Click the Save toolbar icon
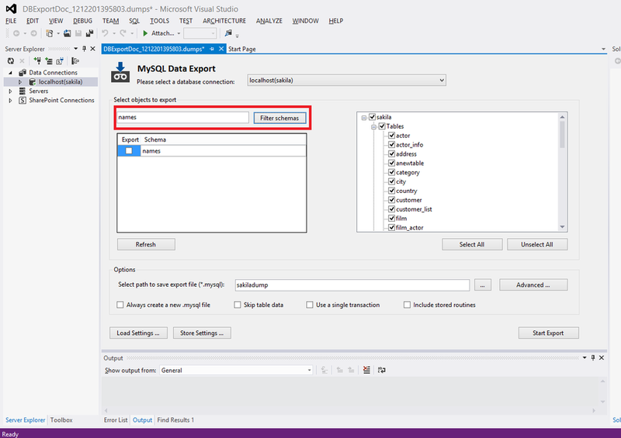 click(x=78, y=33)
